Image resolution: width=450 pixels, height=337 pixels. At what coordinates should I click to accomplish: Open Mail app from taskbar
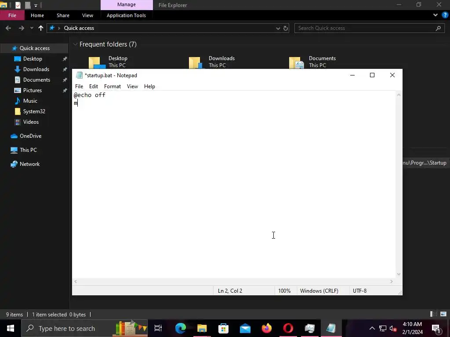[x=245, y=328]
